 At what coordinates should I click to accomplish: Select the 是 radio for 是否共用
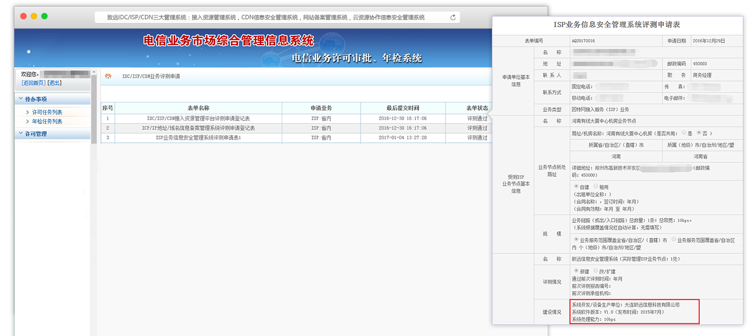click(x=684, y=133)
